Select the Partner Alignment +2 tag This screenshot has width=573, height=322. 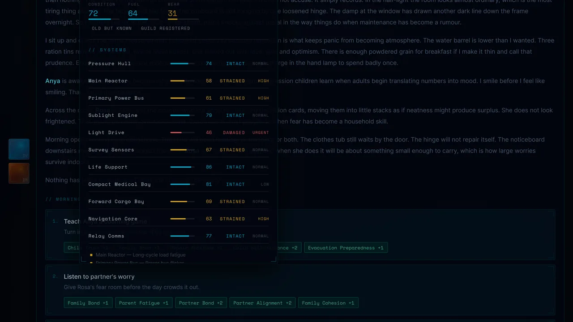pos(262,303)
